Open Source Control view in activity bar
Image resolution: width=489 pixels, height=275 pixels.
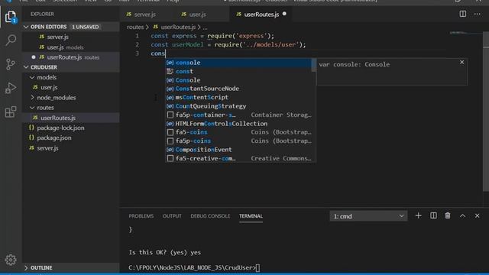point(11,64)
